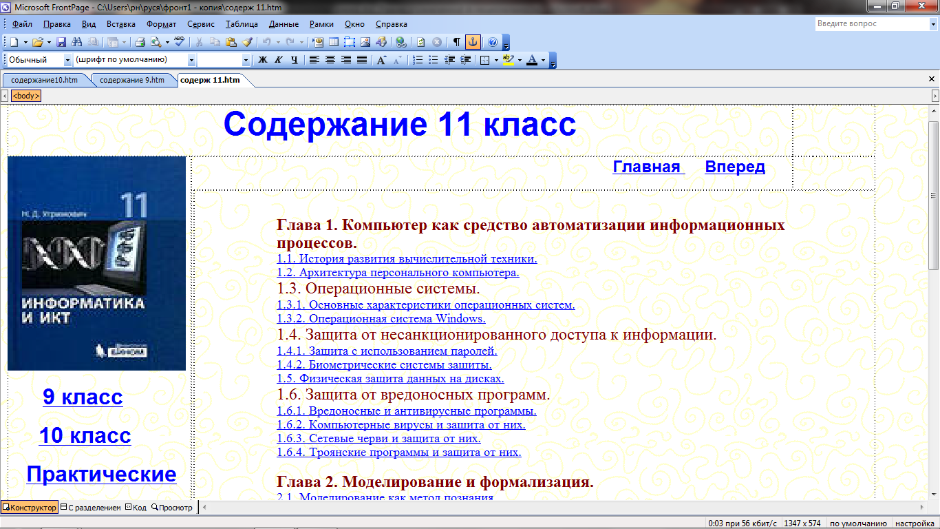Click the Insert Layer icon
This screenshot has height=529, width=940.
point(349,42)
